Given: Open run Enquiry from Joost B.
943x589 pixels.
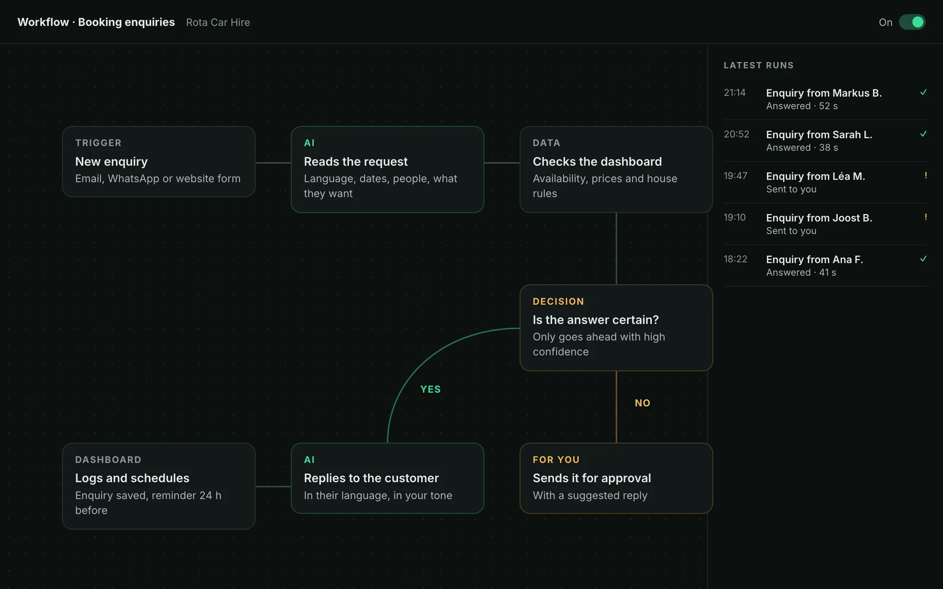Looking at the screenshot, I should pyautogui.click(x=825, y=224).
